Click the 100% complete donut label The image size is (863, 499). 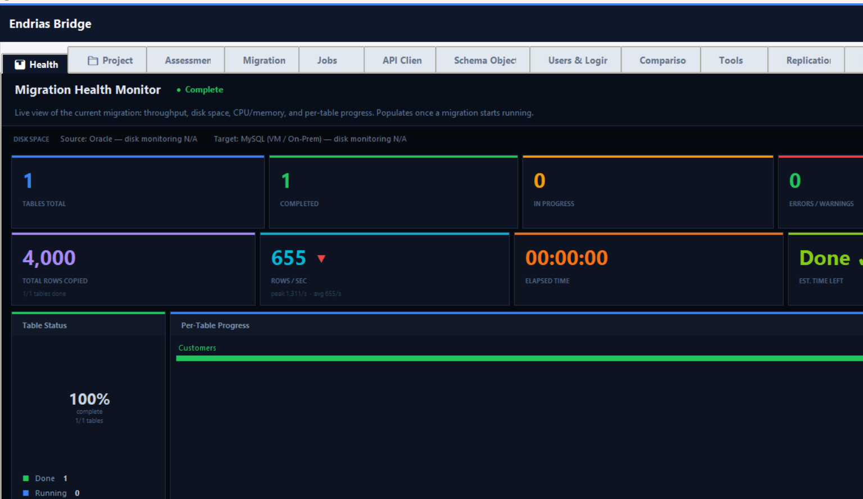click(89, 399)
